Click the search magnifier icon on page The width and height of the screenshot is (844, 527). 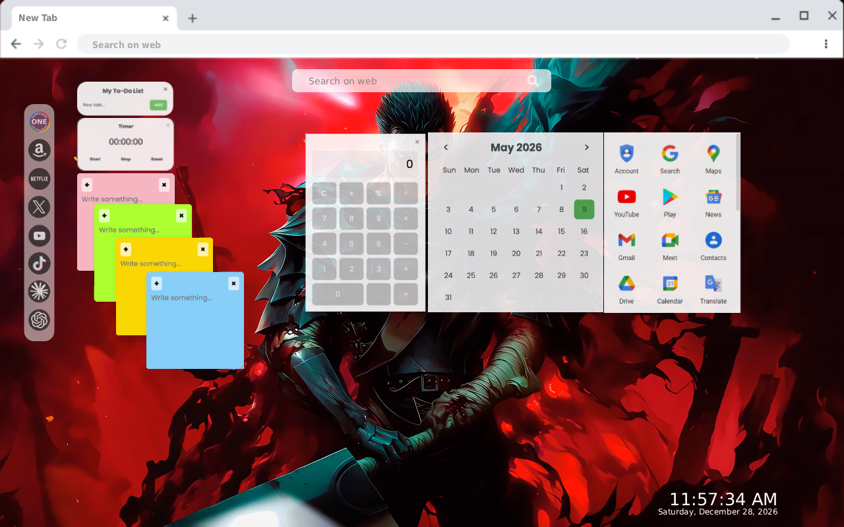533,81
